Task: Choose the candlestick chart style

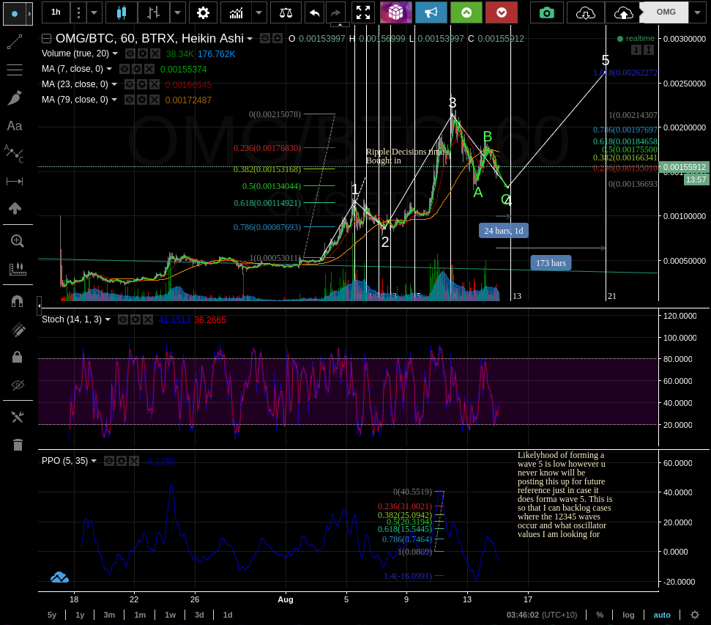Action: point(122,12)
